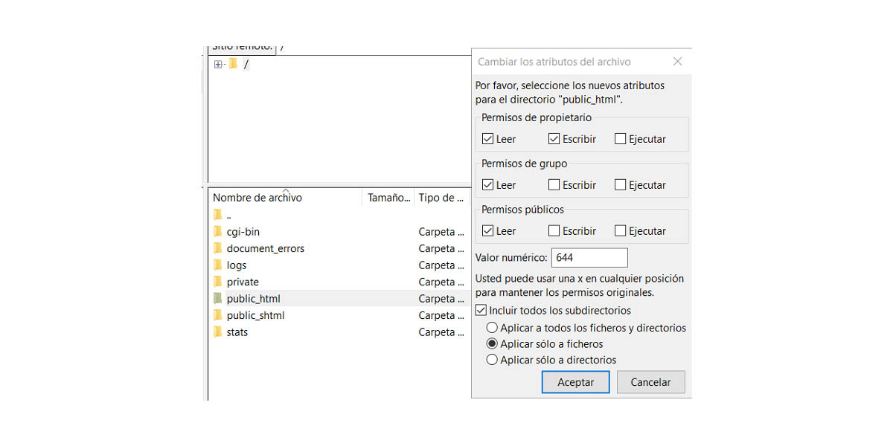Sort by 'Tamaño' column header
The image size is (893, 446).
[388, 198]
